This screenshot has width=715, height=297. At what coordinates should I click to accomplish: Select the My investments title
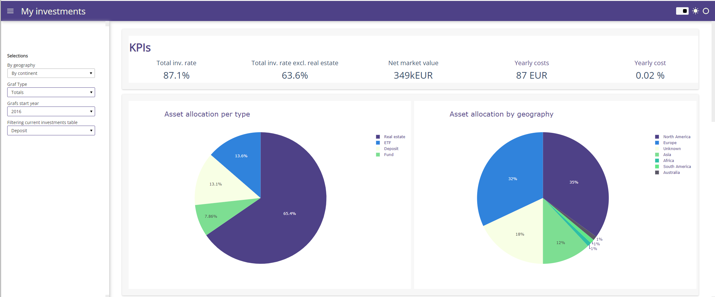(53, 11)
